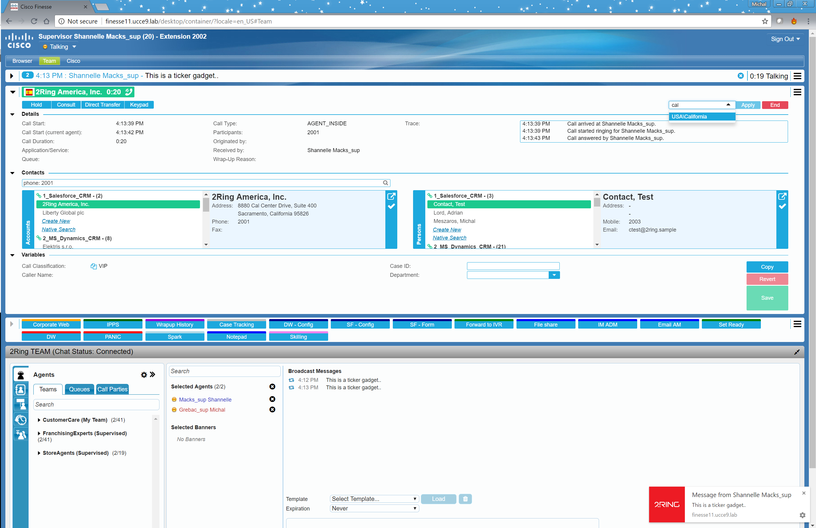Choose USA\California from wrap-up list
The height and width of the screenshot is (528, 816).
pyautogui.click(x=702, y=117)
